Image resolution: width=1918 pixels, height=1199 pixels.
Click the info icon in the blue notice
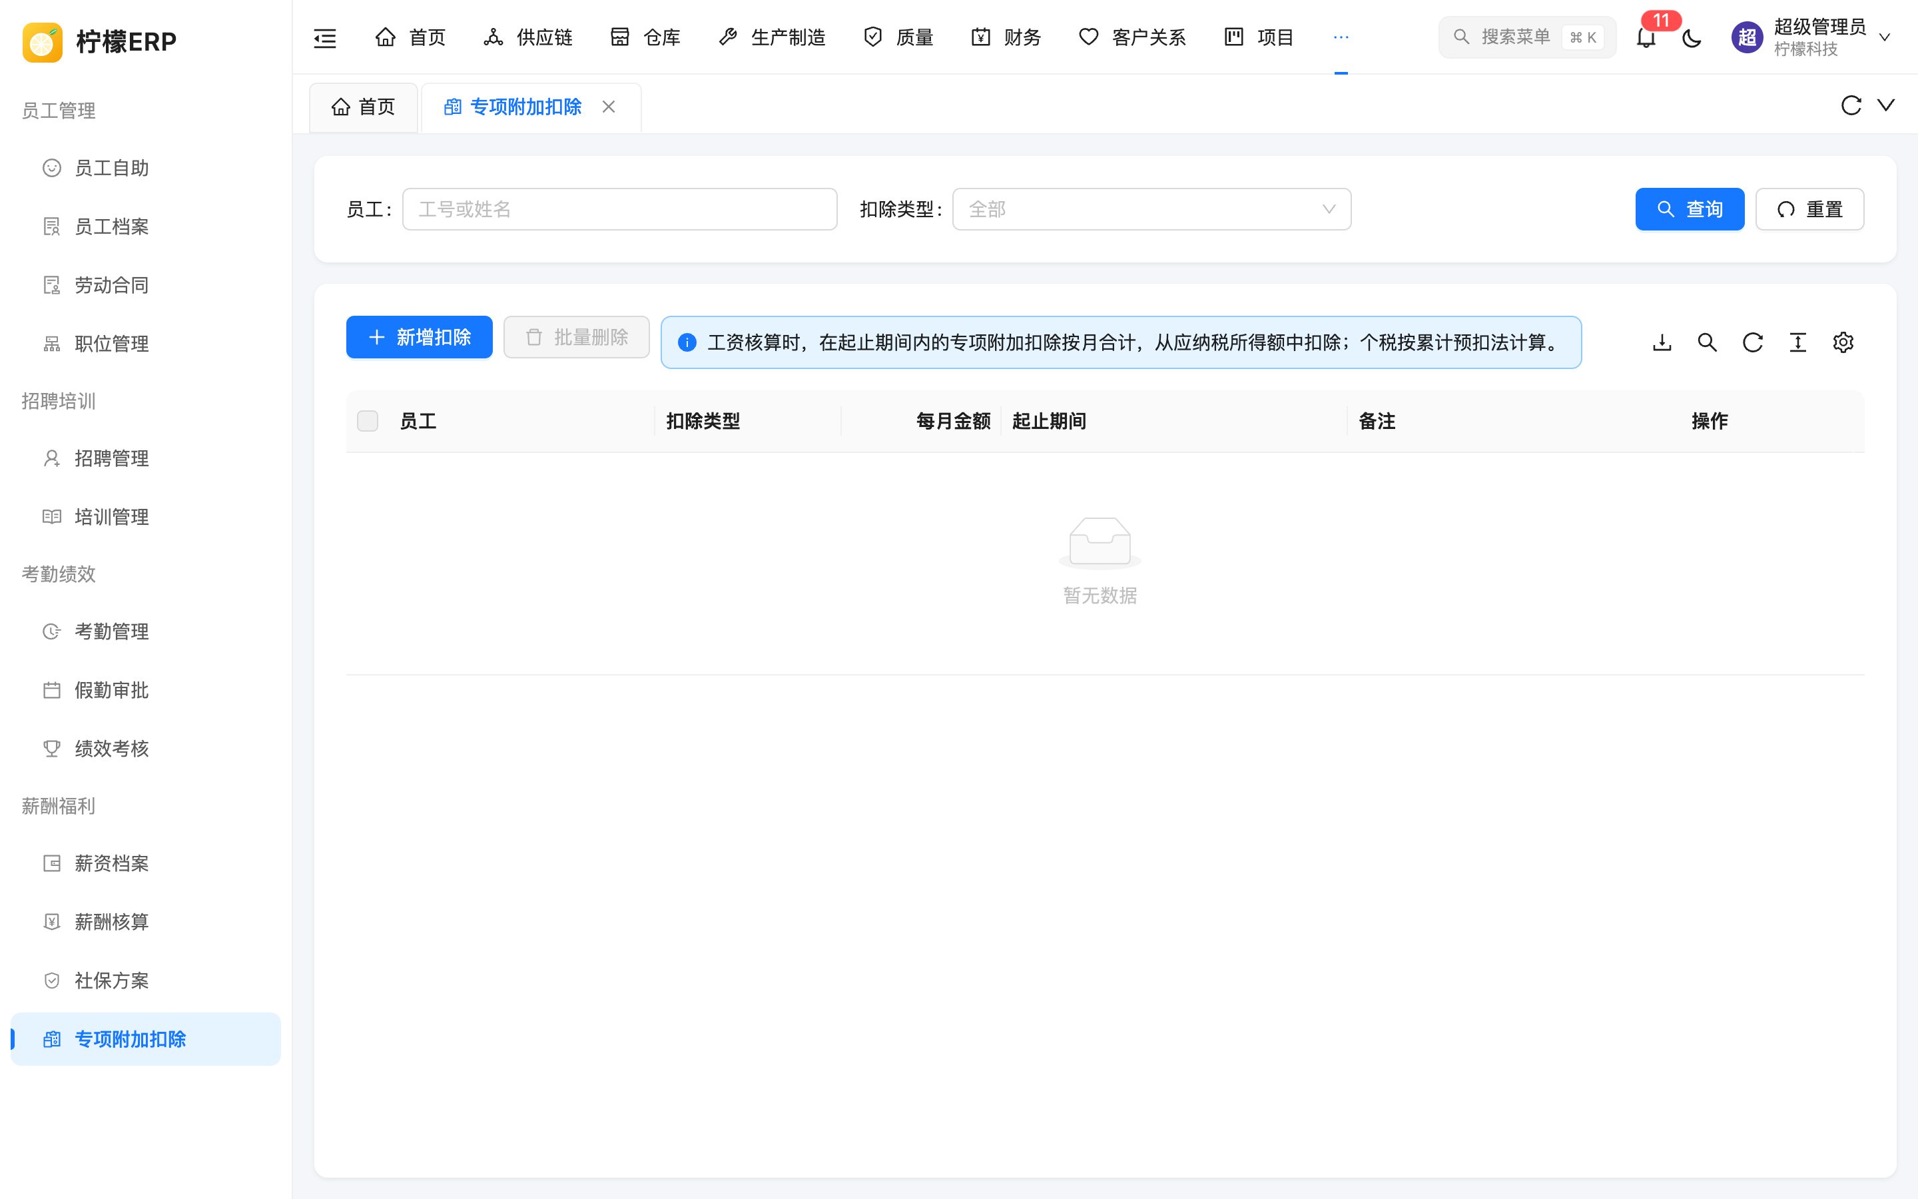pos(687,342)
